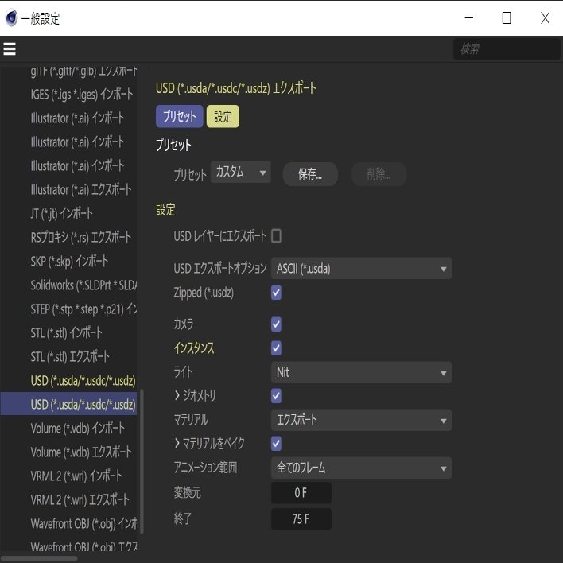
Task: Open the USD エクスポートオプション ASCII (*.usda) dropdown
Action: [361, 269]
